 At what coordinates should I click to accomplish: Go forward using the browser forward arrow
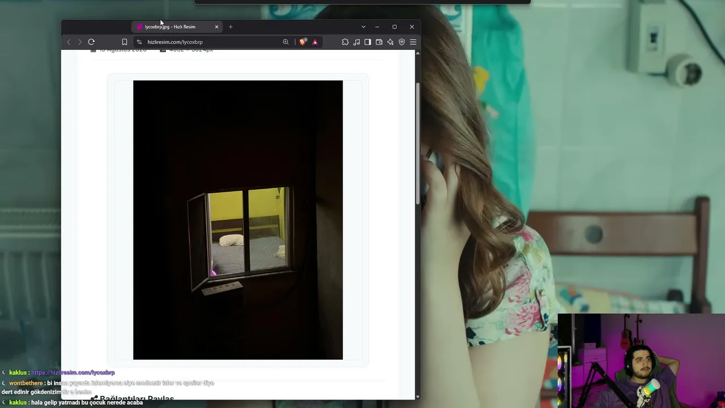(80, 42)
